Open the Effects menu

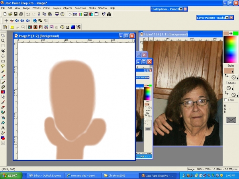click(36, 8)
